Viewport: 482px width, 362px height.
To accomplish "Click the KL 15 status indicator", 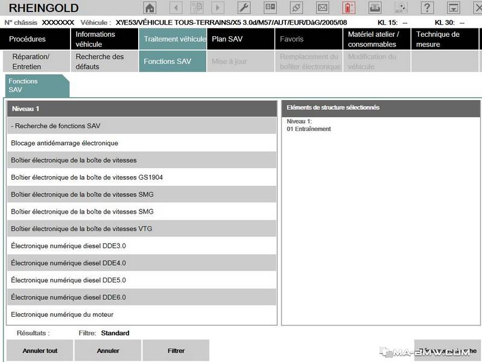I will pos(393,22).
